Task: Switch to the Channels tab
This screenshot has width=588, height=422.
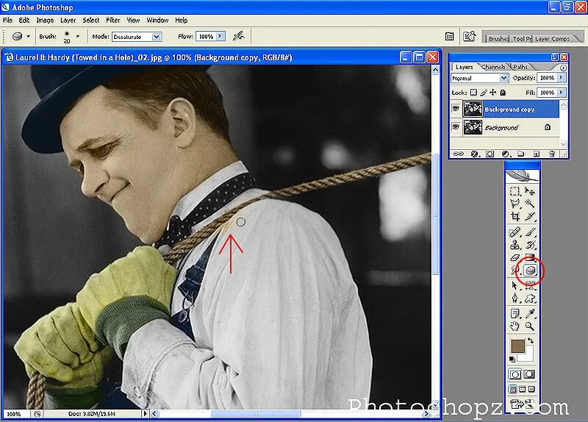Action: [493, 67]
